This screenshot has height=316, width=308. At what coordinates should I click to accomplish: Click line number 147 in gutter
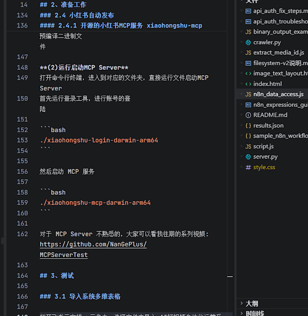click(x=22, y=57)
